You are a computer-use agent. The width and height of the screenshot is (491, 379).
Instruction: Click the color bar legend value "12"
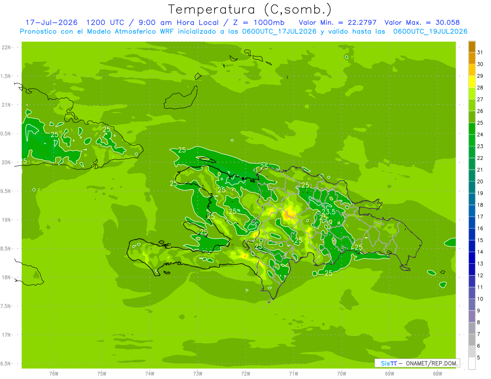tap(480, 276)
